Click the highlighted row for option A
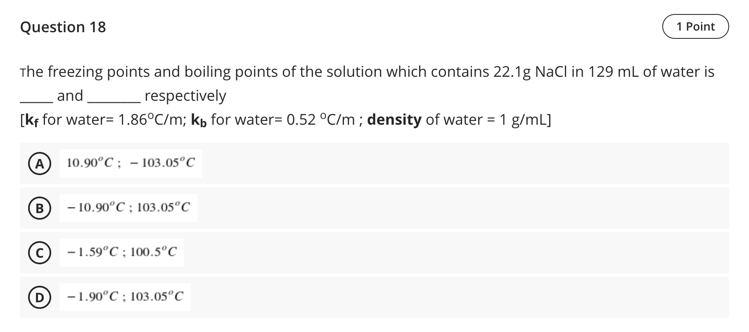The image size is (749, 332). tap(372, 164)
